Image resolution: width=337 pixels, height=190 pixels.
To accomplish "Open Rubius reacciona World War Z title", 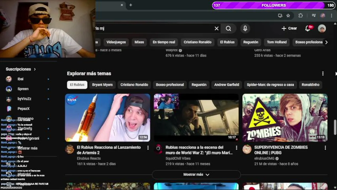I will coord(199,150).
